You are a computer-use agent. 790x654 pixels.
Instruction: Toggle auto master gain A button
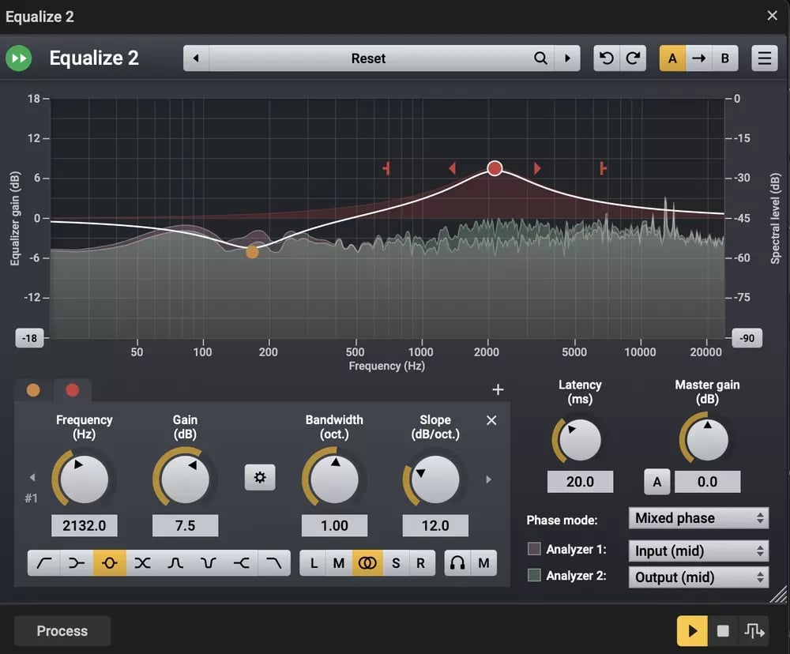657,482
